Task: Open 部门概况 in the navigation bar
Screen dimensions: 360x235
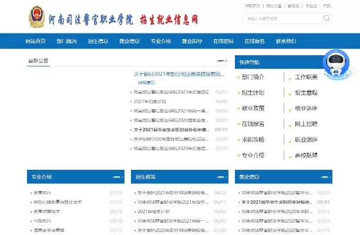Action: [x=67, y=41]
